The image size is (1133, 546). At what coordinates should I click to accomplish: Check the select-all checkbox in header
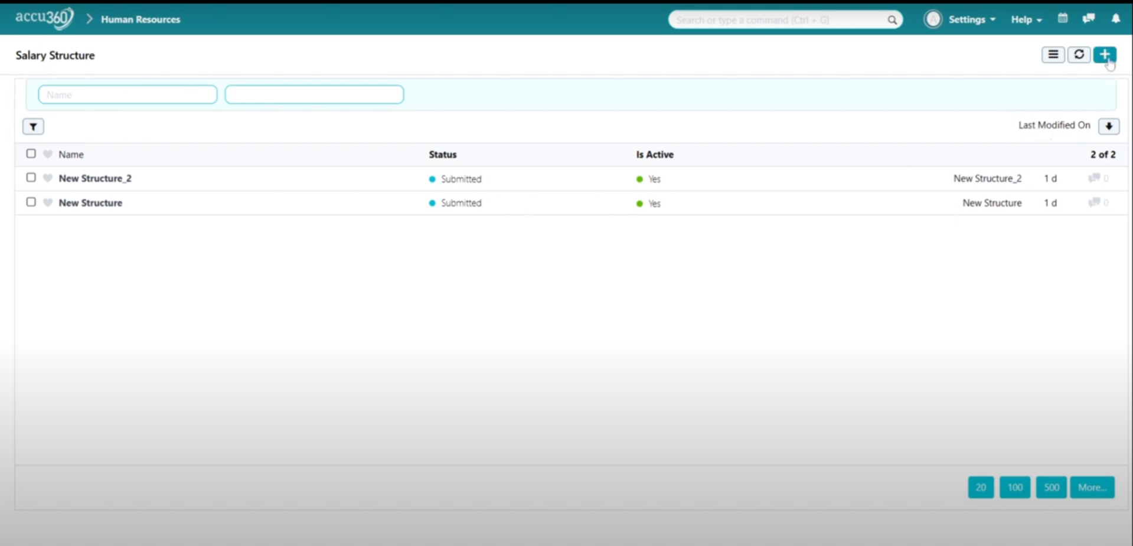(x=31, y=153)
